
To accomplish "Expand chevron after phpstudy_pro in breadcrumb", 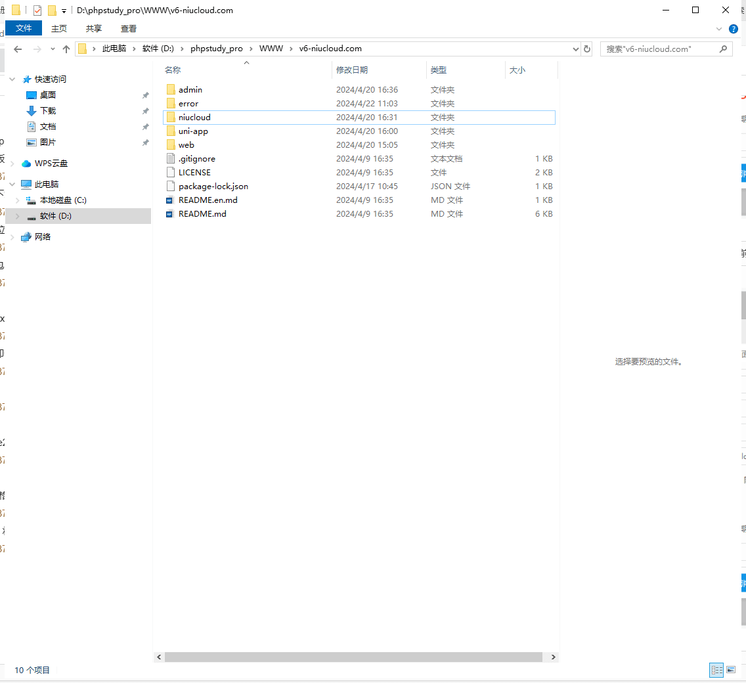I will (x=251, y=49).
